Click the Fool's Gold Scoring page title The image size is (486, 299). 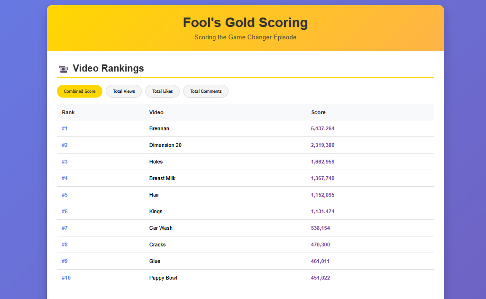245,22
